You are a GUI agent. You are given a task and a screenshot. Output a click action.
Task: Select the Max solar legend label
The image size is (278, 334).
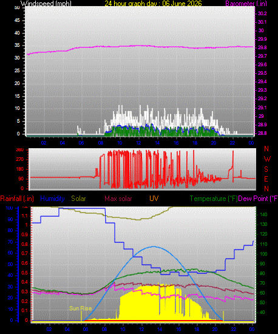[x=118, y=199]
